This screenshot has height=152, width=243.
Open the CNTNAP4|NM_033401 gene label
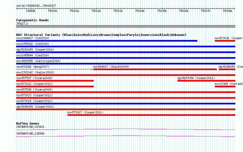[30, 127]
